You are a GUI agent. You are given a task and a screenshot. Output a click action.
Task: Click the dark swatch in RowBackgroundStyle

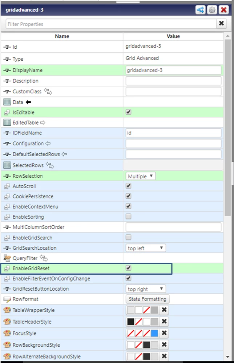tap(146, 345)
